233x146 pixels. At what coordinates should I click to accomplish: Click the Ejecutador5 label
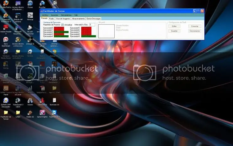(x=75, y=28)
